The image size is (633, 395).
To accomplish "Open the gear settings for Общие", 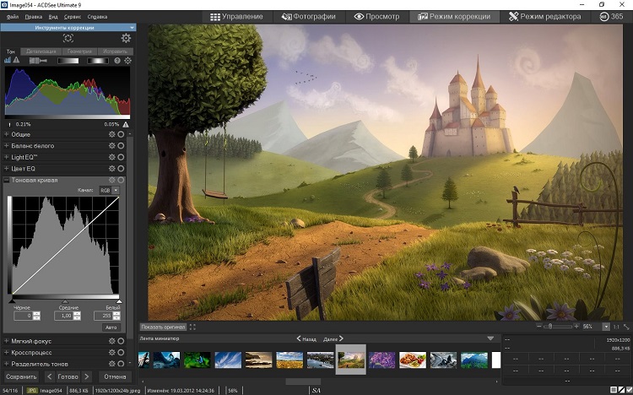I will click(x=111, y=134).
